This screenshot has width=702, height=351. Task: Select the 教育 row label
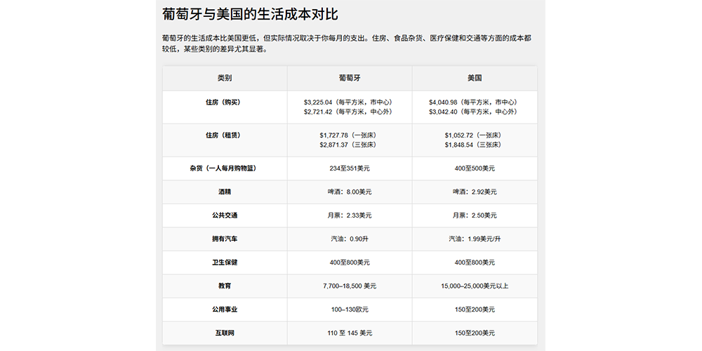pyautogui.click(x=225, y=286)
